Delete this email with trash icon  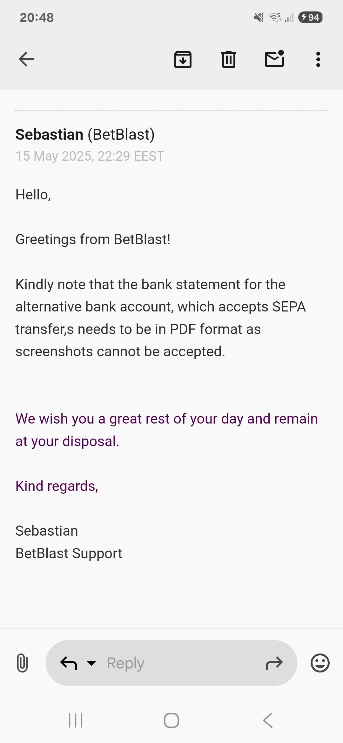coord(228,59)
